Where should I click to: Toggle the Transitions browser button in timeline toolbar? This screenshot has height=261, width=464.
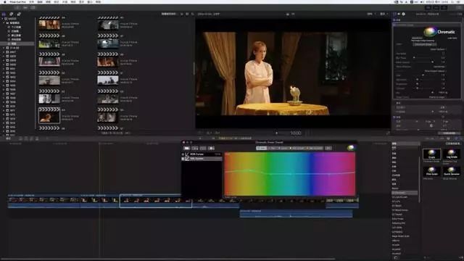[461, 138]
